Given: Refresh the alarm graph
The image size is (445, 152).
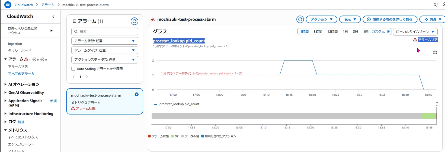Looking at the screenshot, I should tap(300, 19).
